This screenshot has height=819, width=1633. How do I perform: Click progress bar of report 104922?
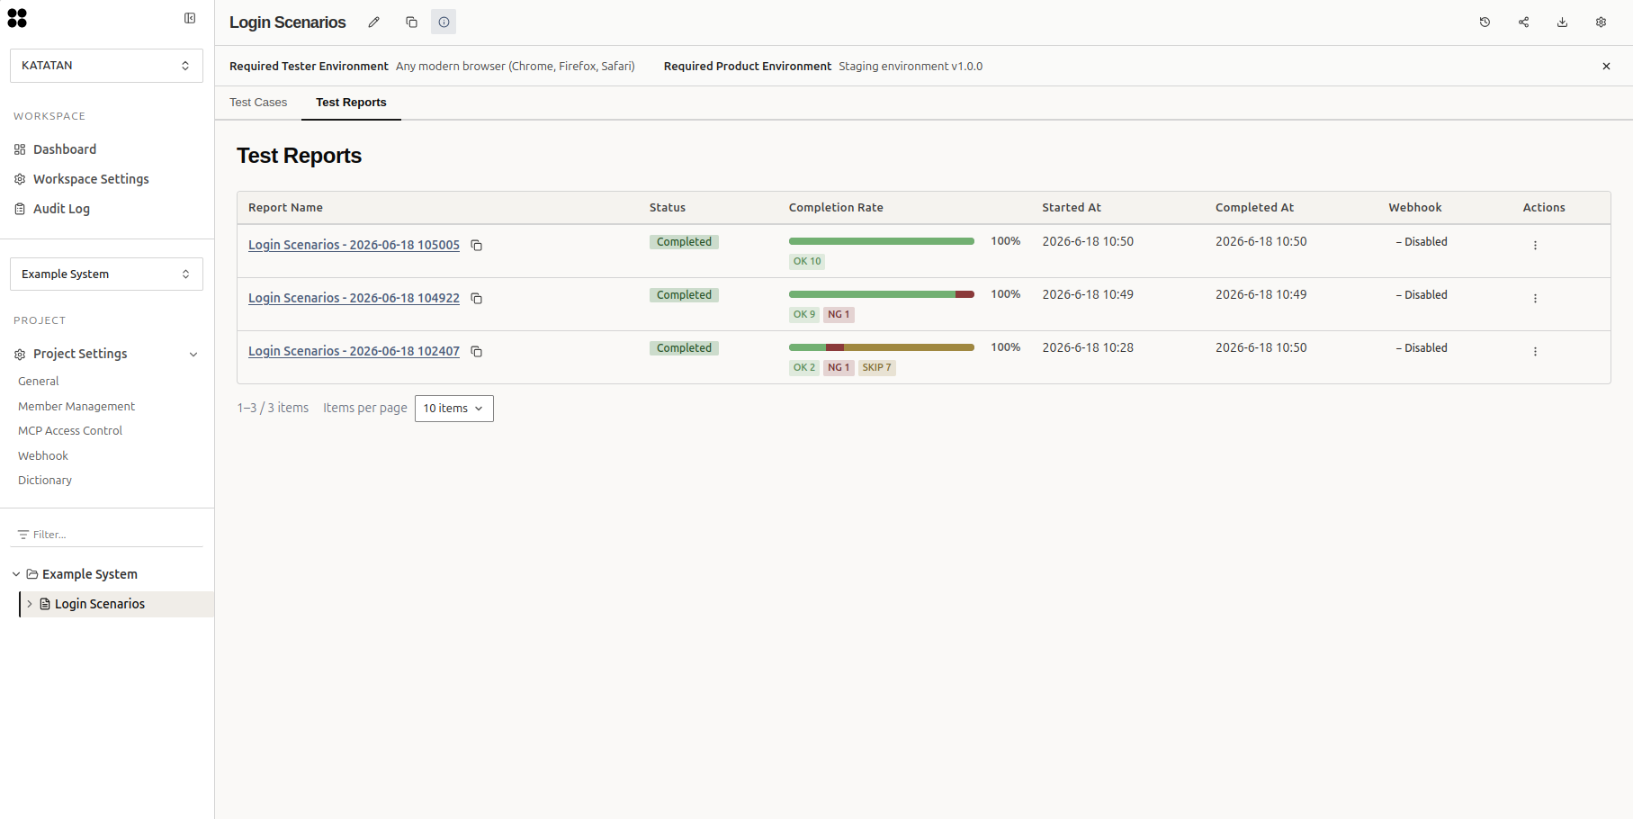pyautogui.click(x=882, y=294)
